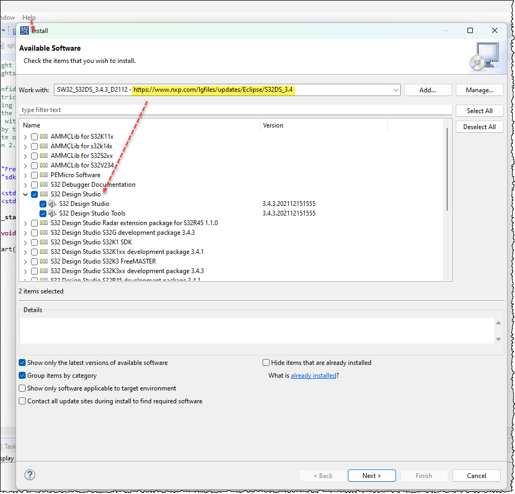Open the Work with repository dropdown

pos(395,90)
